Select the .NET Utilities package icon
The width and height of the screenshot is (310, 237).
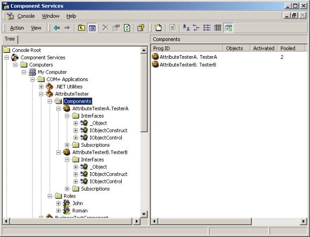50,86
